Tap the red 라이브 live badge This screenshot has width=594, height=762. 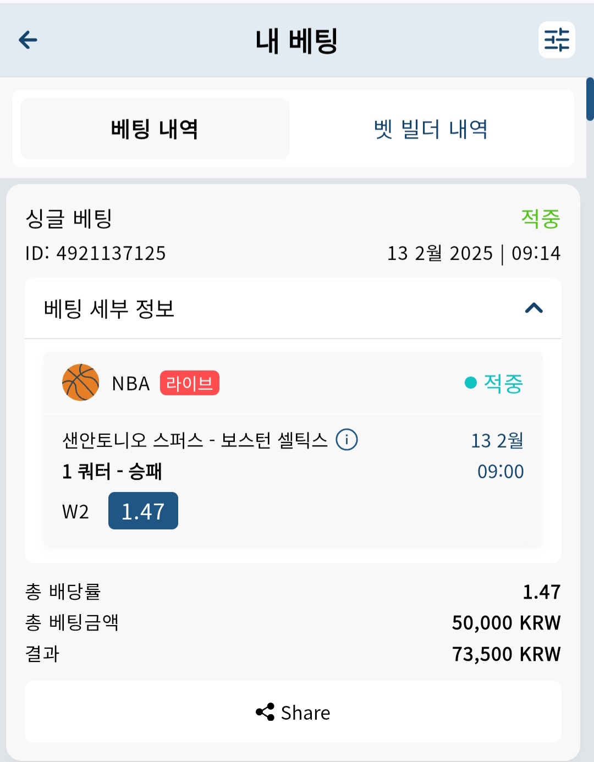190,383
